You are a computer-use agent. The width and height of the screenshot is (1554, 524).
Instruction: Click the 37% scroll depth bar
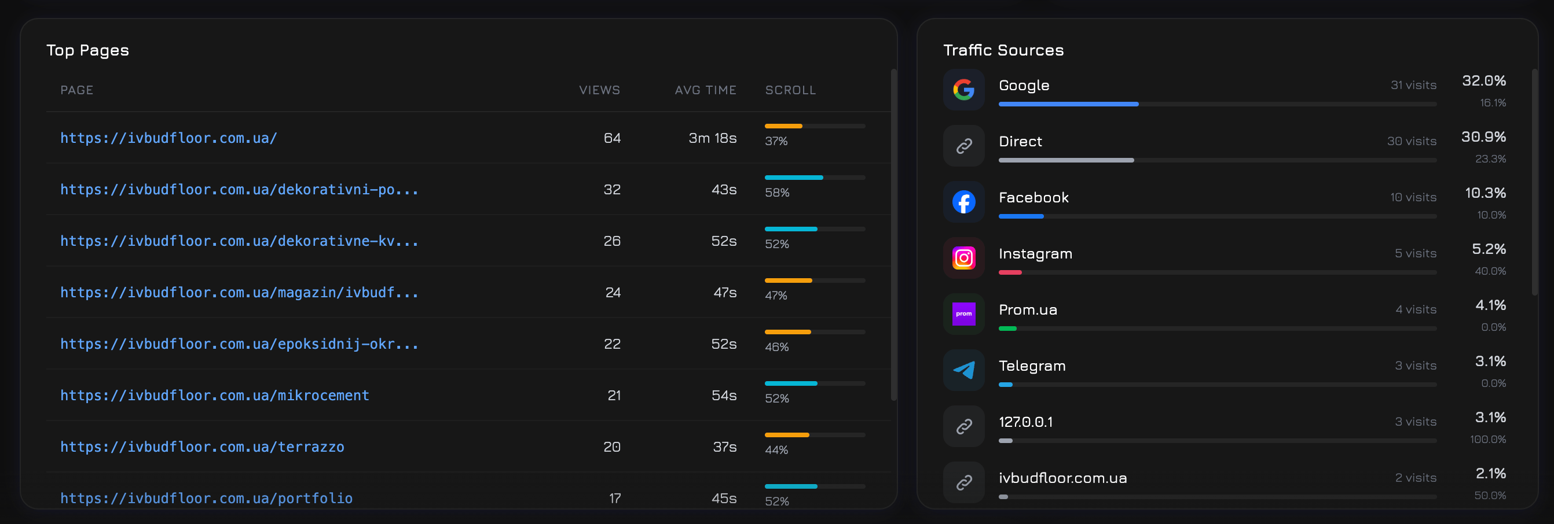pos(815,126)
